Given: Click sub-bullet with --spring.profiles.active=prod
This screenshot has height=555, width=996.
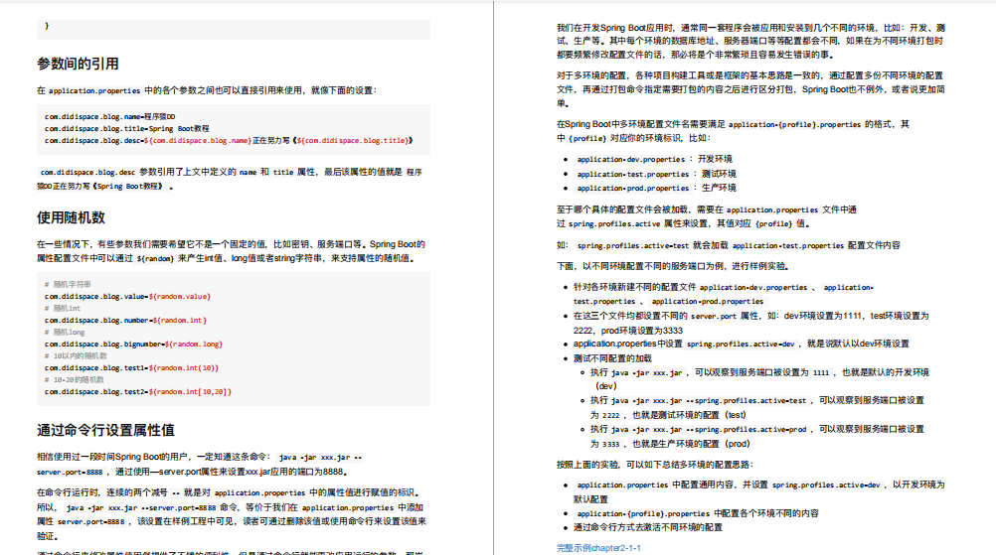Looking at the screenshot, I should click(757, 437).
